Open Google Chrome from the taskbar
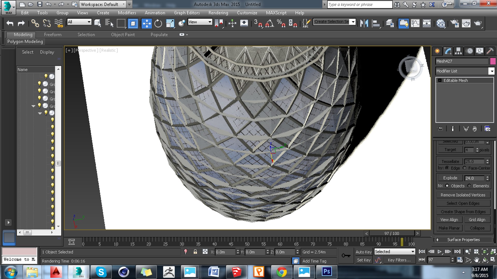 tap(281, 272)
